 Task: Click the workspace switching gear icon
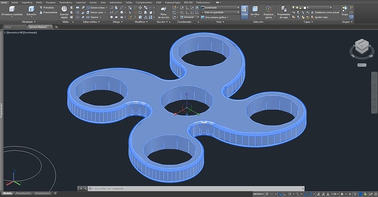(x=342, y=194)
